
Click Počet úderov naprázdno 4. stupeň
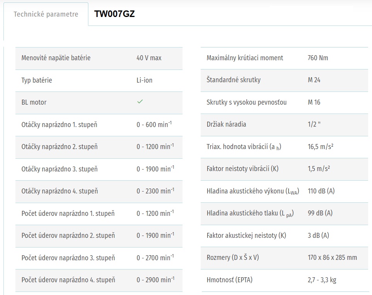point(68,280)
